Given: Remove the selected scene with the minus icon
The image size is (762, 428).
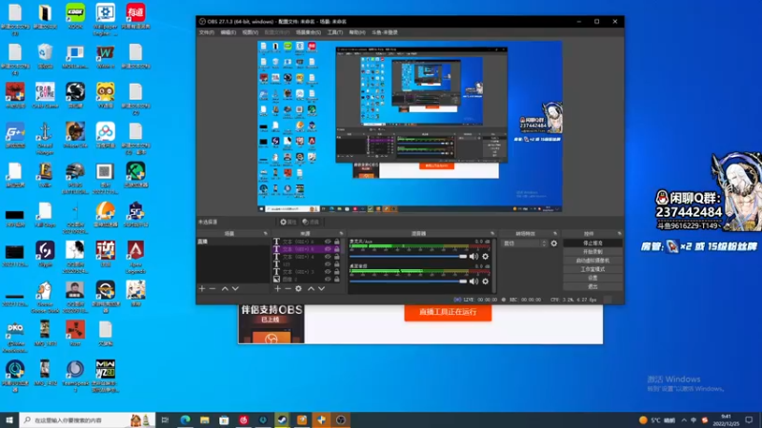Looking at the screenshot, I should (212, 289).
